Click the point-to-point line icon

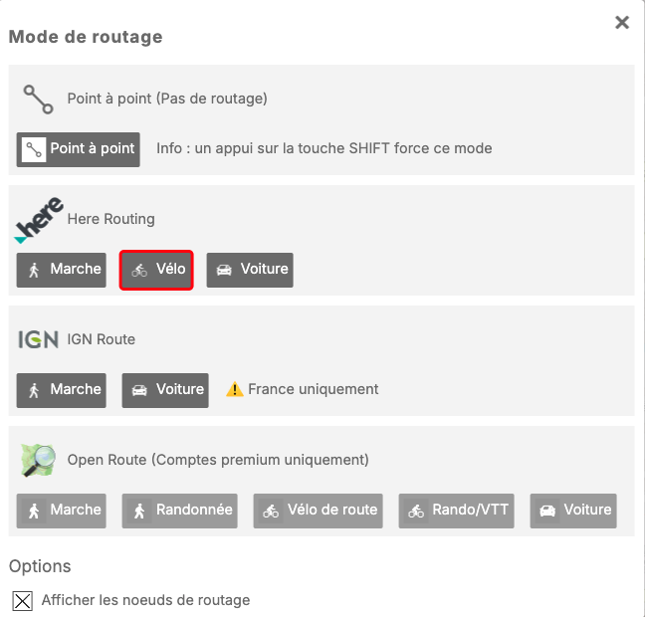(x=38, y=99)
